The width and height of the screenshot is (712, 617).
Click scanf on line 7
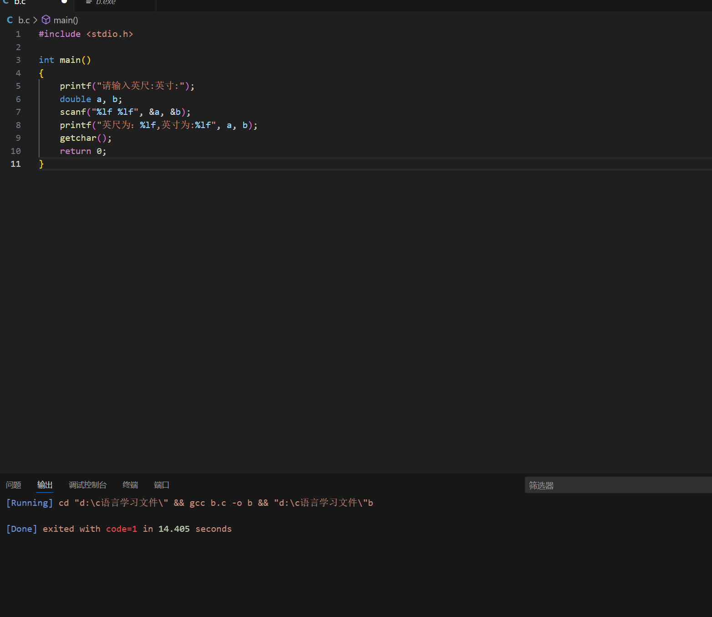[x=73, y=112]
